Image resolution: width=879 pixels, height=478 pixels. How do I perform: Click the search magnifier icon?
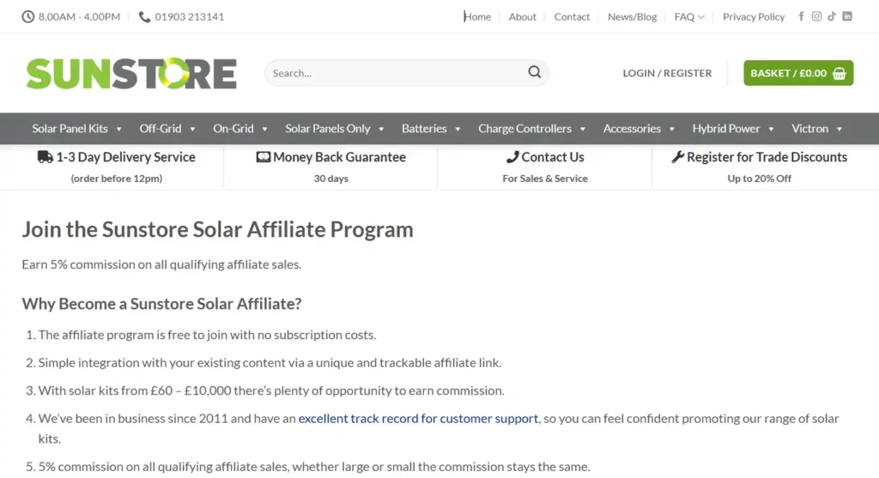tap(534, 72)
